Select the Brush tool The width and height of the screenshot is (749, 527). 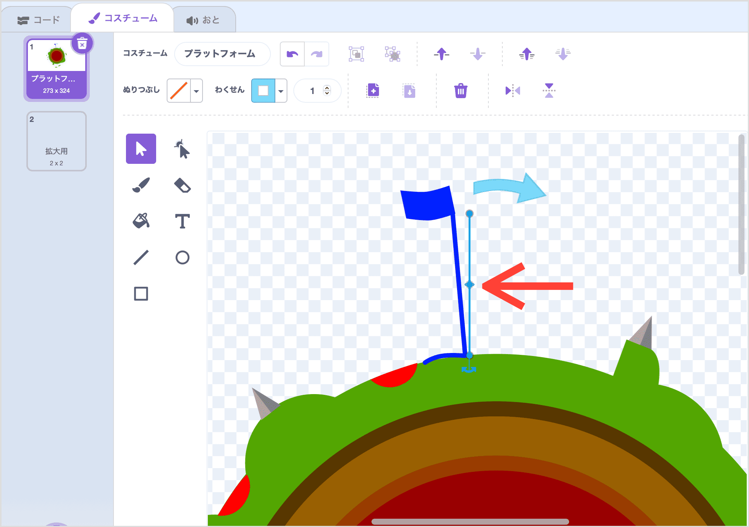click(141, 185)
